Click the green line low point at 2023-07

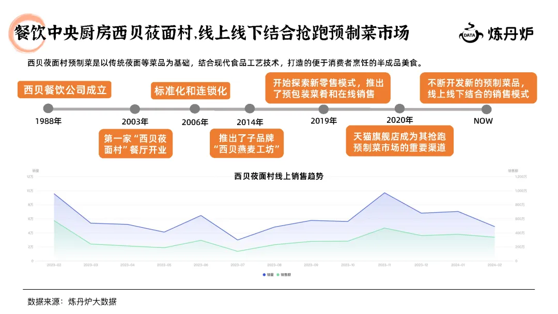pos(237,252)
